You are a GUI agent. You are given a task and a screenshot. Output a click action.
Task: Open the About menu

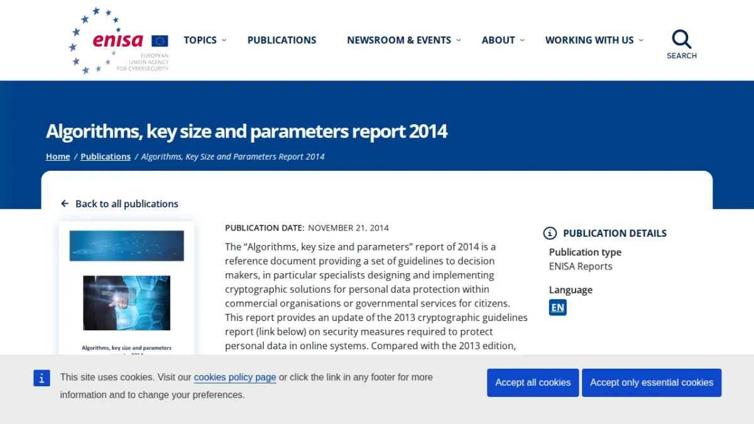click(498, 40)
